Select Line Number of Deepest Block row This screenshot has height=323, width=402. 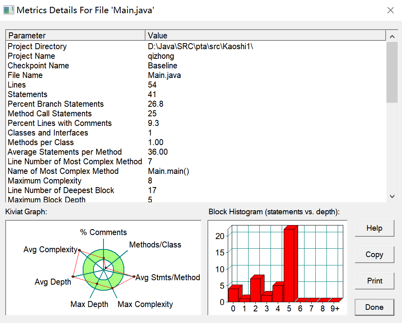click(196, 190)
